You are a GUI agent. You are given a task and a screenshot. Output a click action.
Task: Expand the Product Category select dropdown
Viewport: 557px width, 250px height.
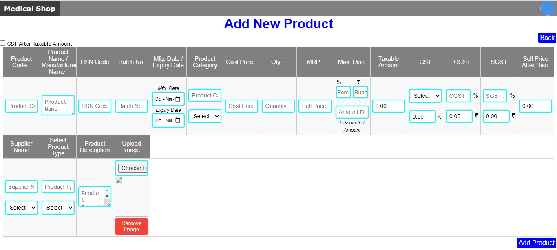[205, 116]
